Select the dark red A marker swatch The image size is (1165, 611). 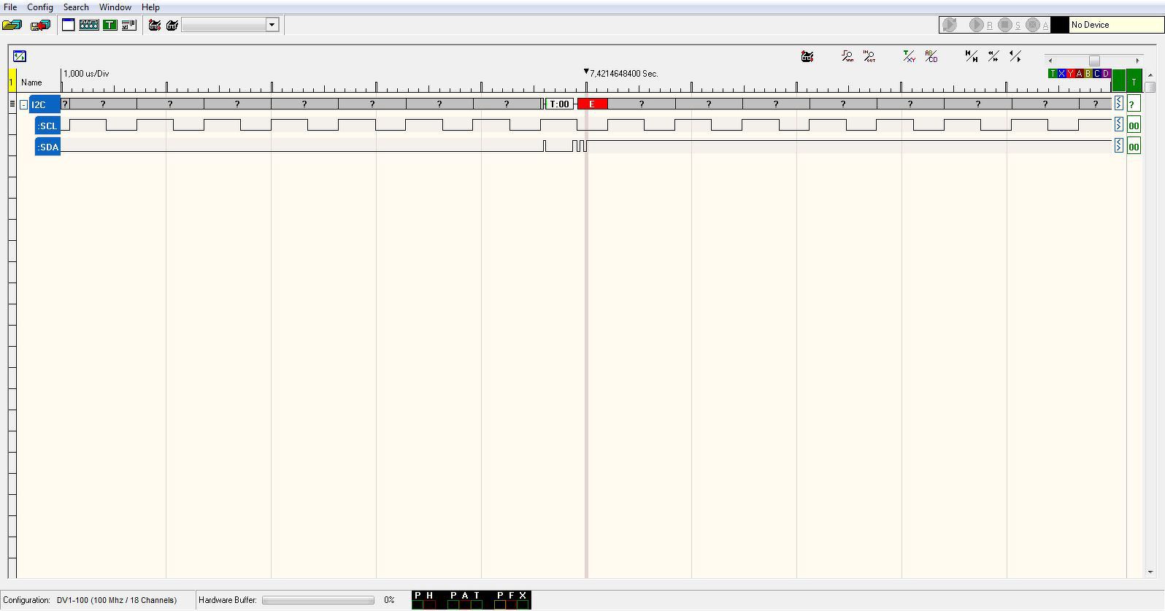pyautogui.click(x=1080, y=74)
